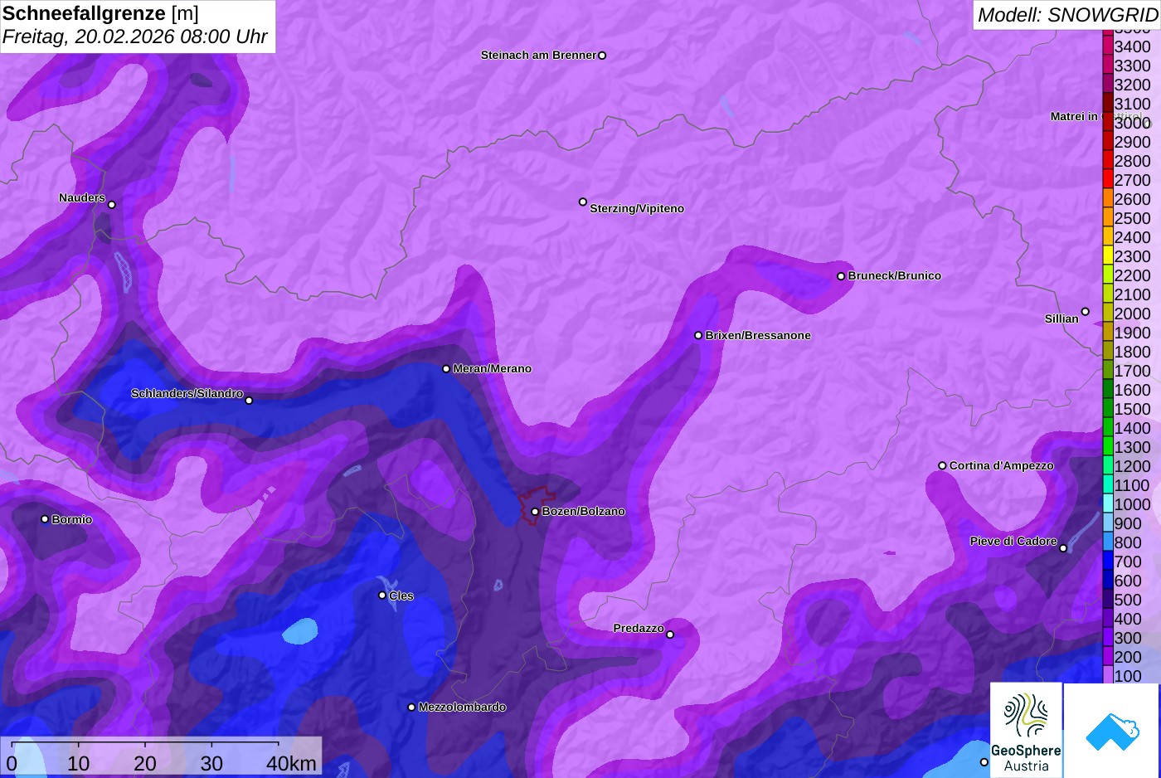
Task: Click the Meran/Merano label text
Action: point(492,368)
